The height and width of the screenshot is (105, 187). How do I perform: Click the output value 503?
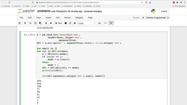point(39,81)
